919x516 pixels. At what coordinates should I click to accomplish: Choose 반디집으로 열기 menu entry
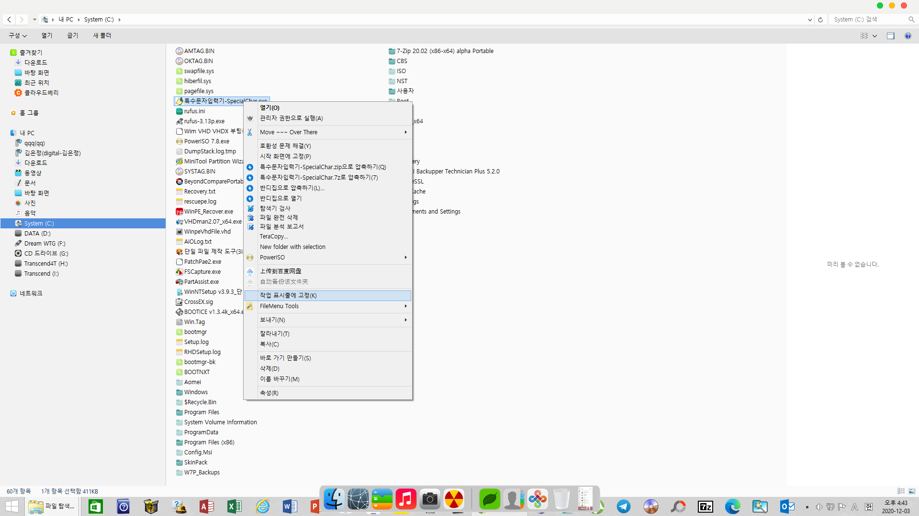click(328, 199)
